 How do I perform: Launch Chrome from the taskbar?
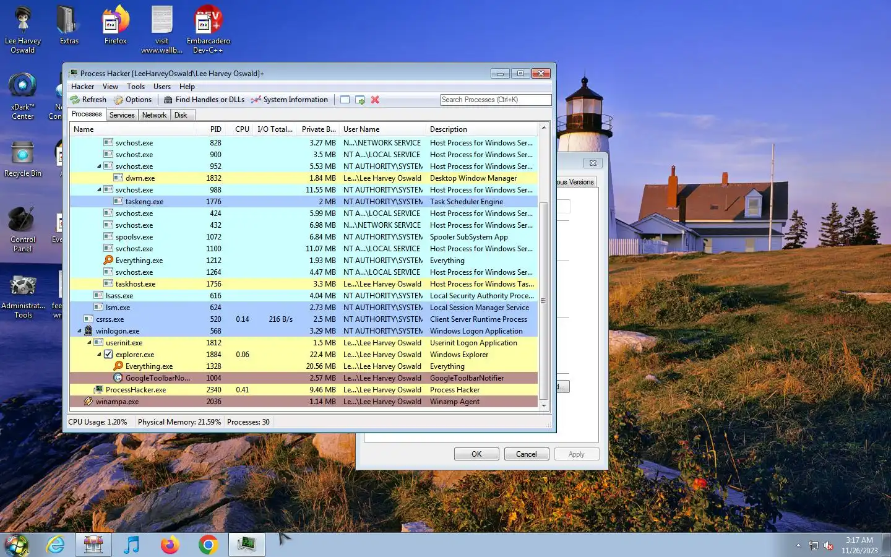click(x=209, y=545)
